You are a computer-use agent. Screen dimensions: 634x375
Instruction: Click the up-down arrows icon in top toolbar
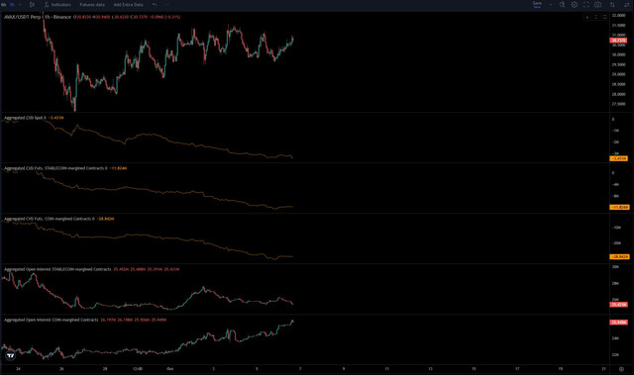[612, 4]
